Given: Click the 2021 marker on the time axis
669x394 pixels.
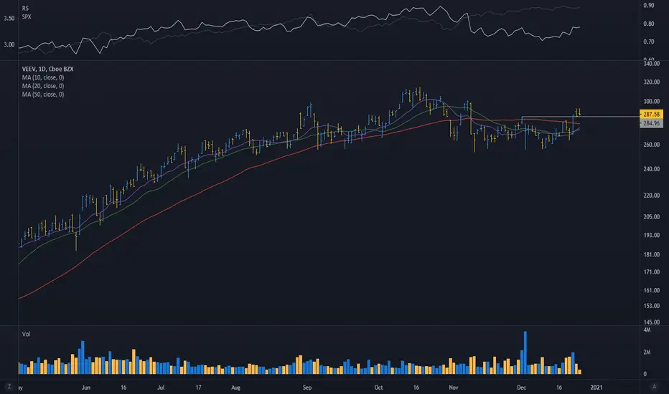Looking at the screenshot, I should [596, 387].
